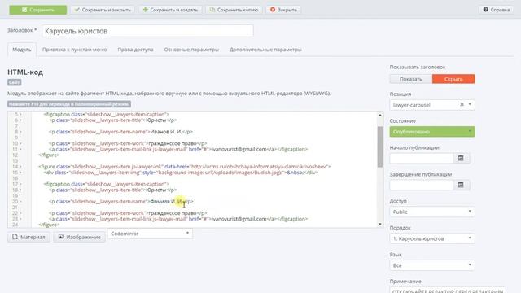Image resolution: width=521 pixels, height=293 pixels.
Task: Open the Основные параметры tab
Action: click(191, 50)
